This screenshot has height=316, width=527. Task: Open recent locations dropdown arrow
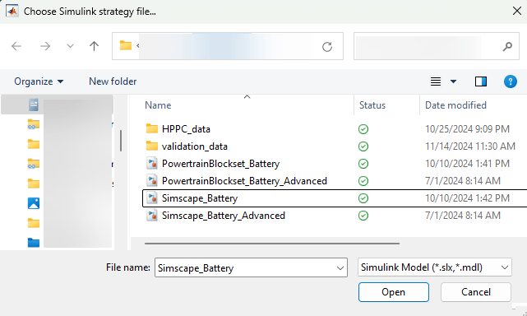70,46
